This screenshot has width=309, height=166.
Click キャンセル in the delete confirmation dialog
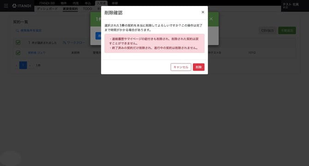(181, 67)
